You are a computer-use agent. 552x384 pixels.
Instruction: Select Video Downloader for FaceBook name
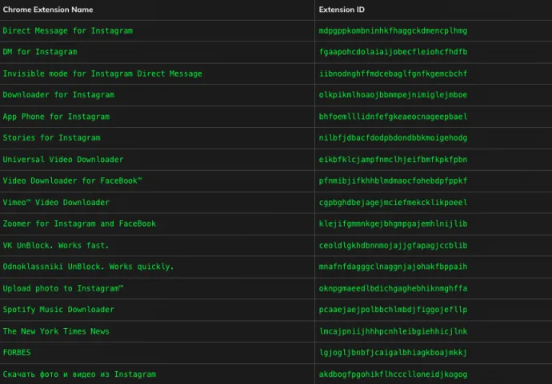point(73,181)
